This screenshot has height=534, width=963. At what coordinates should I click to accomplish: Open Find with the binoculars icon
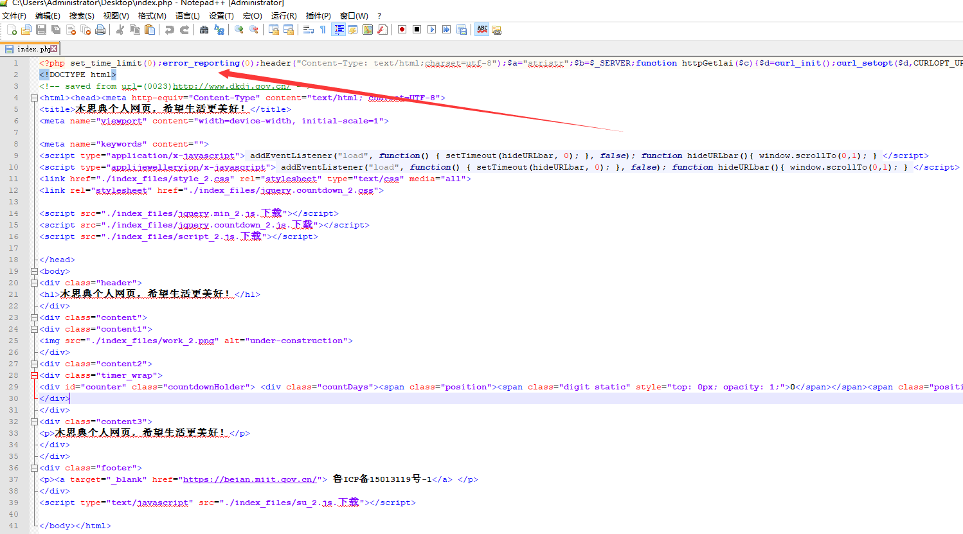point(204,30)
